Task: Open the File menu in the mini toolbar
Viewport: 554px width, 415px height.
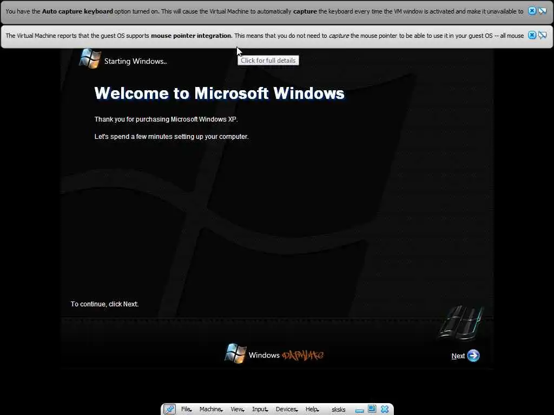Action: [x=186, y=410]
